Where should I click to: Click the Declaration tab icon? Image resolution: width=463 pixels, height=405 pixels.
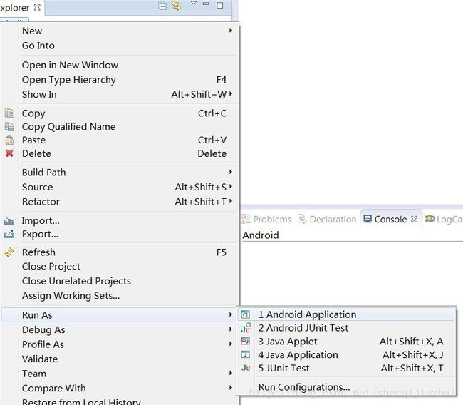302,219
